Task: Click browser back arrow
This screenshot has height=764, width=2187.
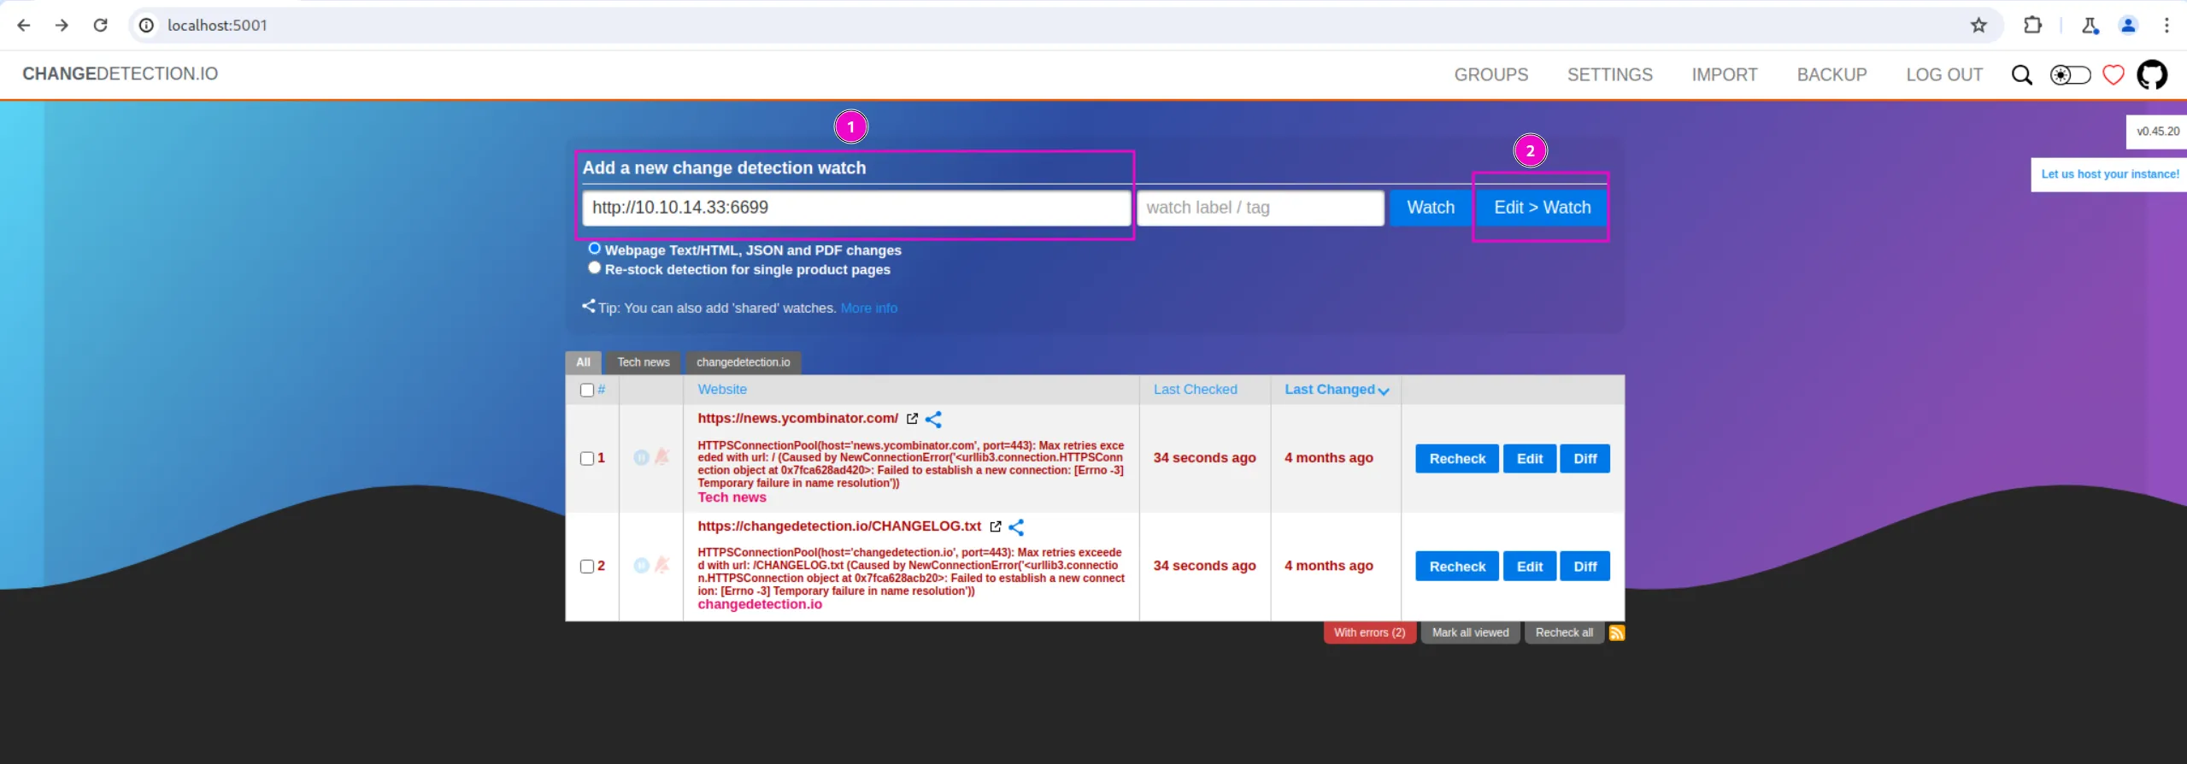Action: [23, 25]
